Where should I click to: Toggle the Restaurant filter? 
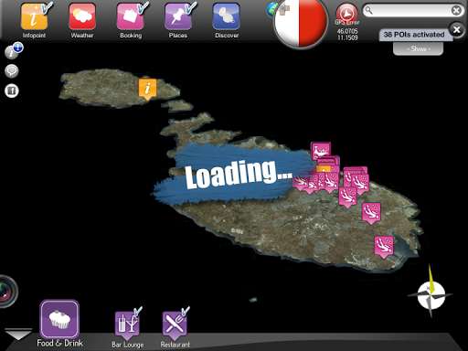175,324
